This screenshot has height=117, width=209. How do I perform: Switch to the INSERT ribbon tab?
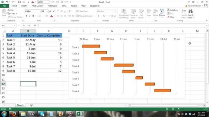[x=24, y=6]
